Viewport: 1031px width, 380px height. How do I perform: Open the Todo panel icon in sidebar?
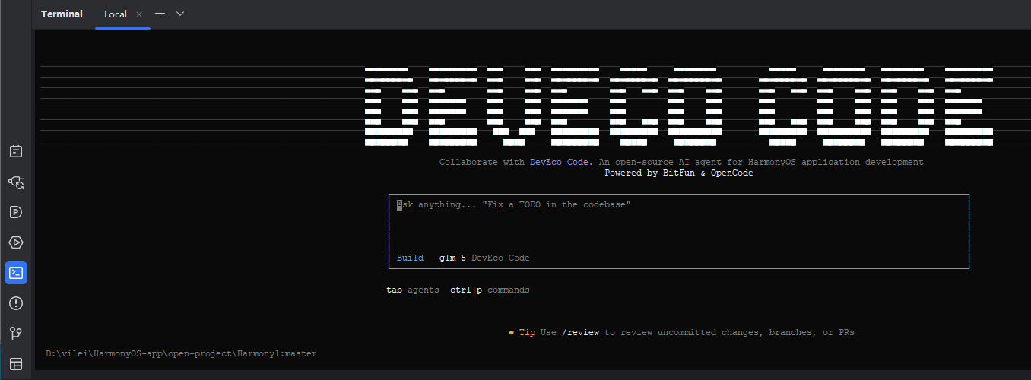click(x=16, y=151)
